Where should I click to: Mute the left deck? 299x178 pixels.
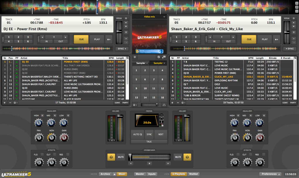tap(121, 157)
